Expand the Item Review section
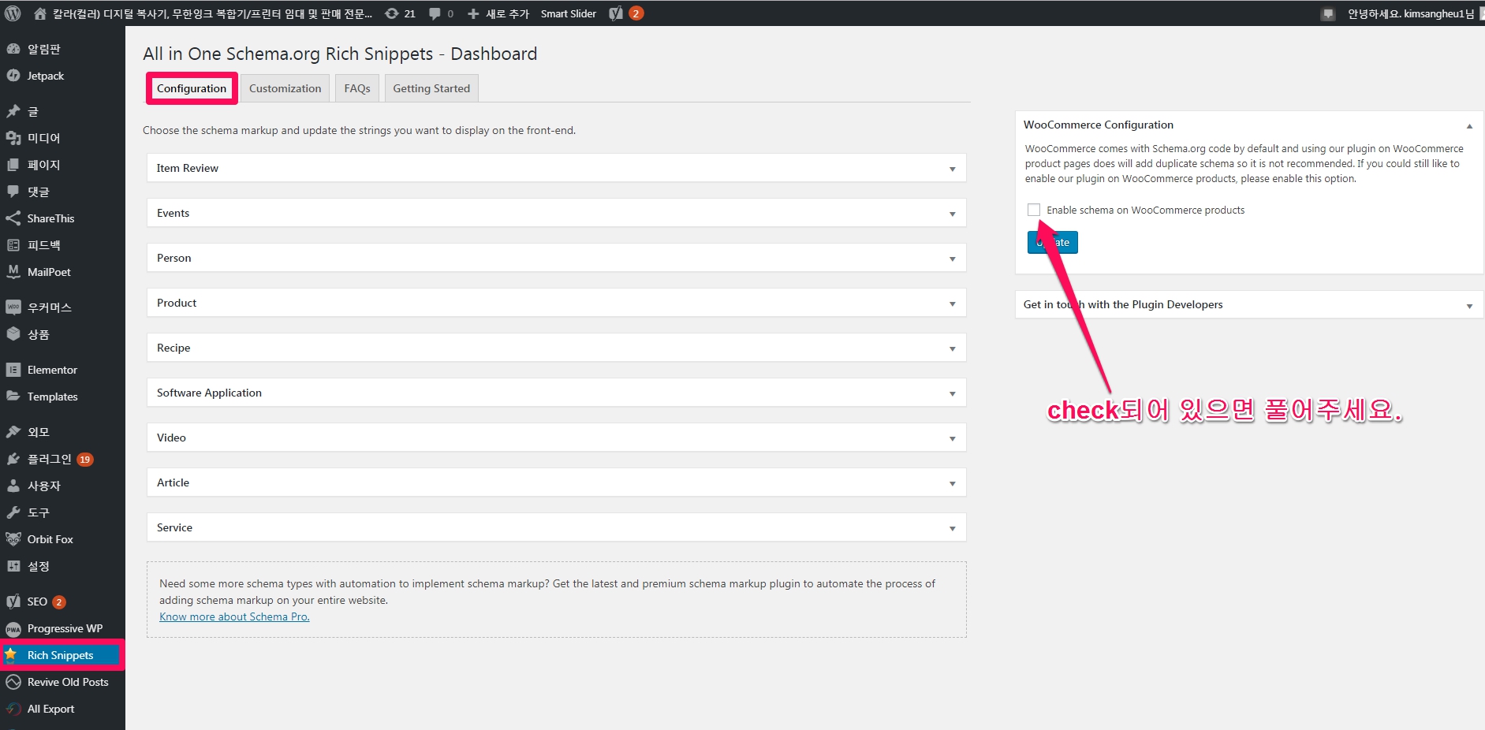The width and height of the screenshot is (1485, 730). tap(557, 168)
